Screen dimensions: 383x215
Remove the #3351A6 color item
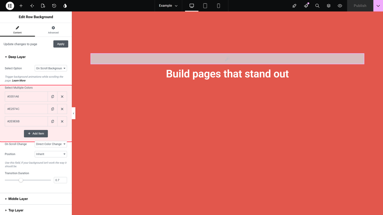click(62, 97)
